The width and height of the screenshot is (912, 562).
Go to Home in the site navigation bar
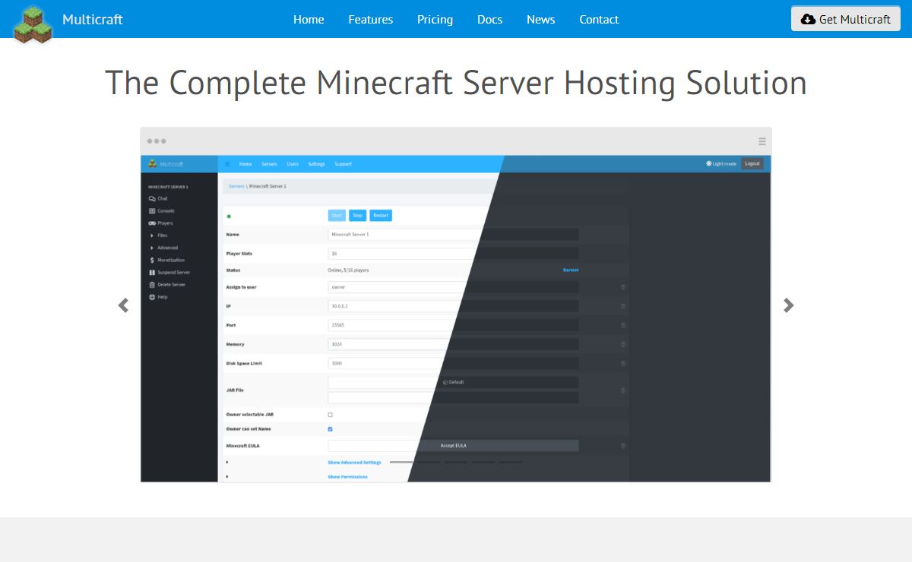click(x=309, y=19)
